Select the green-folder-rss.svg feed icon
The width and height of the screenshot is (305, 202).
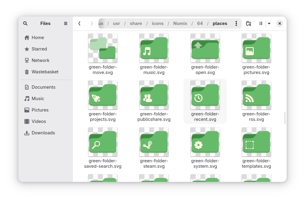coord(256,95)
